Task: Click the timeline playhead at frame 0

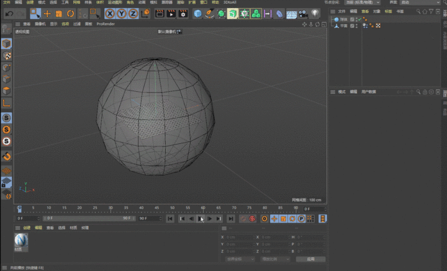Action: (x=19, y=209)
